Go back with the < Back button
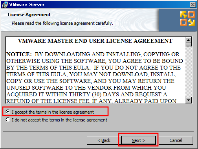198x149 pixels. tap(104, 140)
